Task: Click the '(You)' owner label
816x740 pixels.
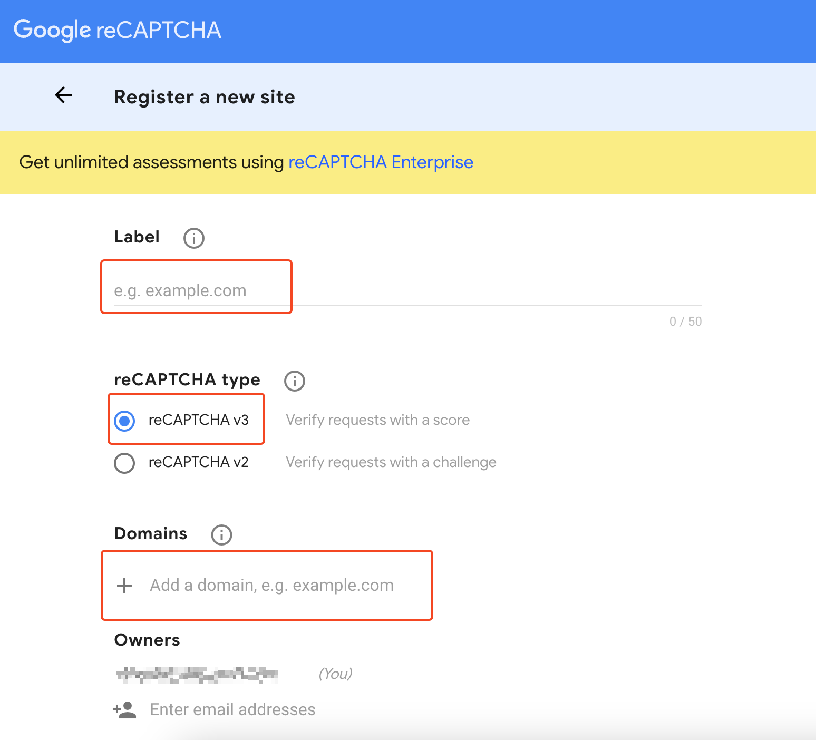Action: [x=335, y=674]
